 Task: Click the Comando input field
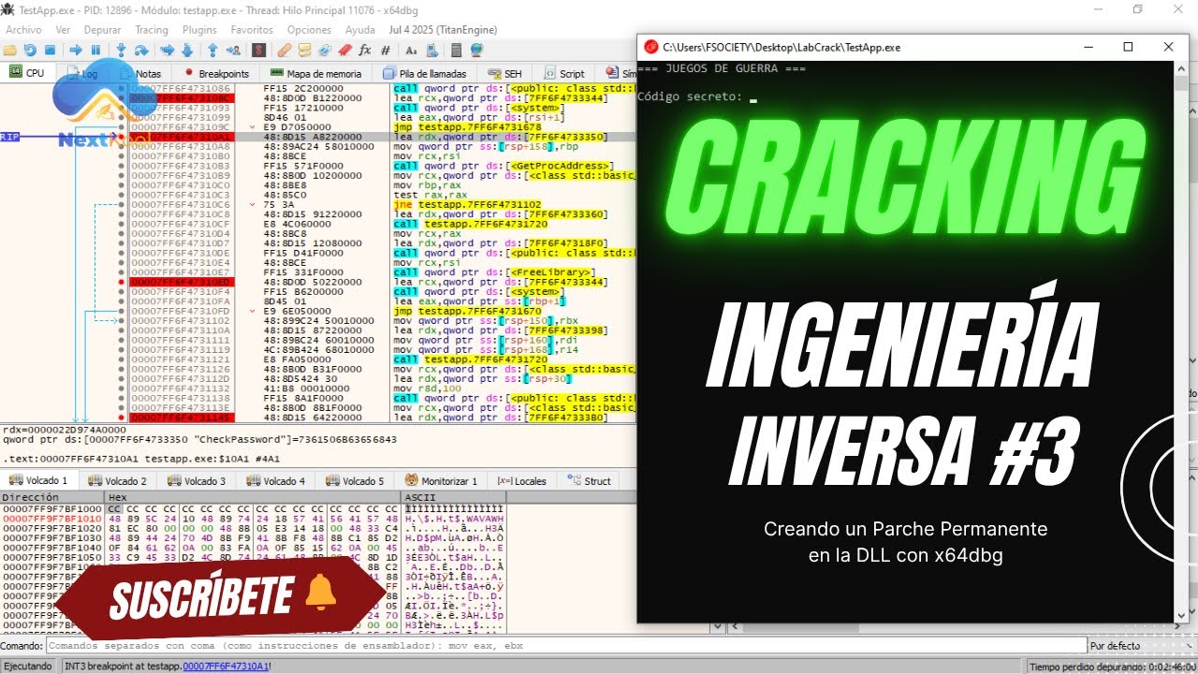pyautogui.click(x=566, y=646)
